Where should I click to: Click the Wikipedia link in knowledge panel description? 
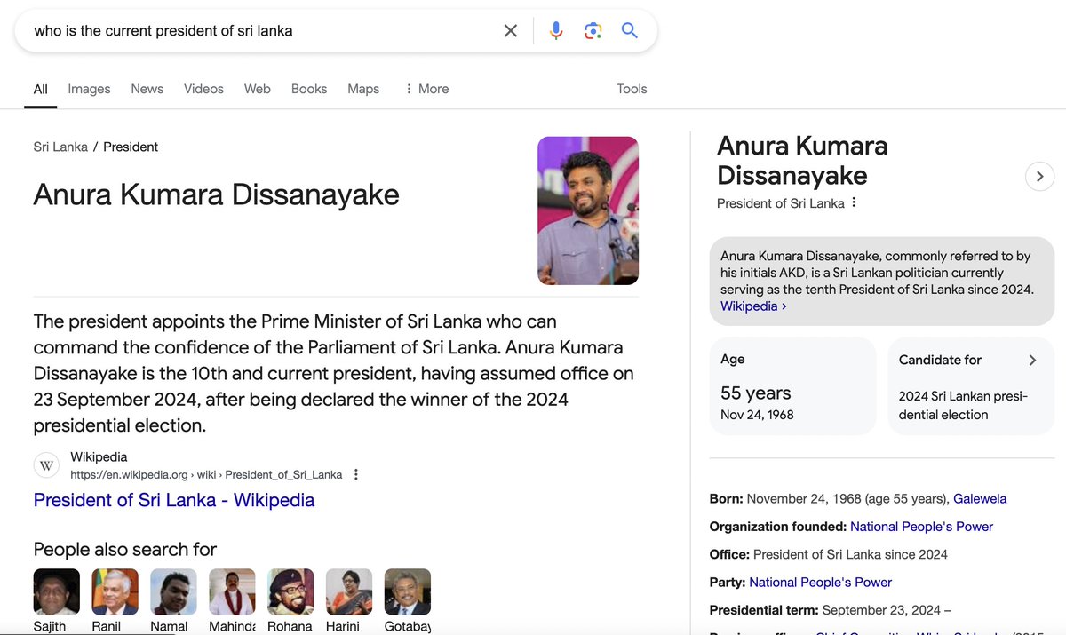point(753,306)
